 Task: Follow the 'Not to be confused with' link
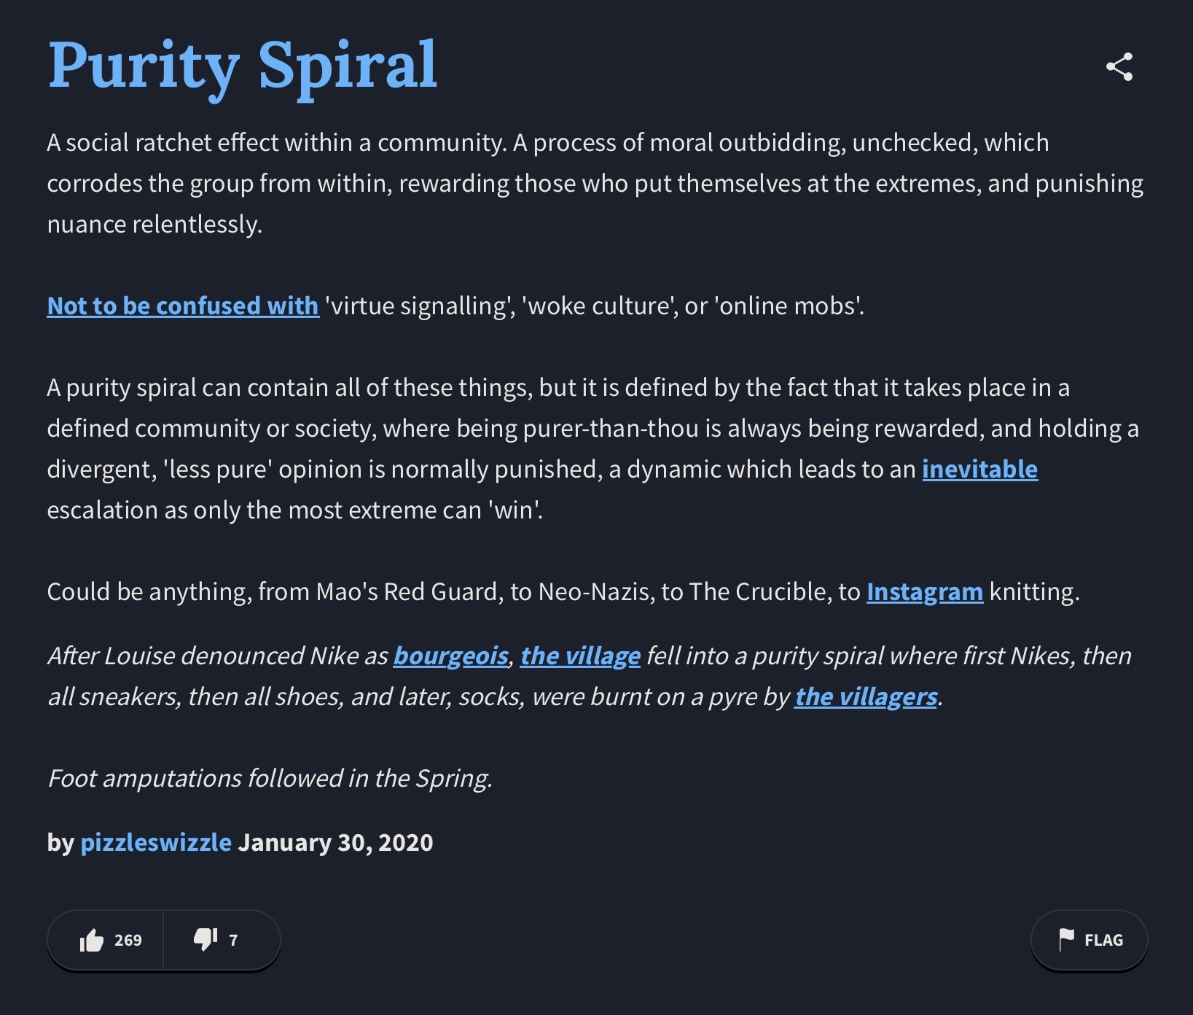(183, 306)
